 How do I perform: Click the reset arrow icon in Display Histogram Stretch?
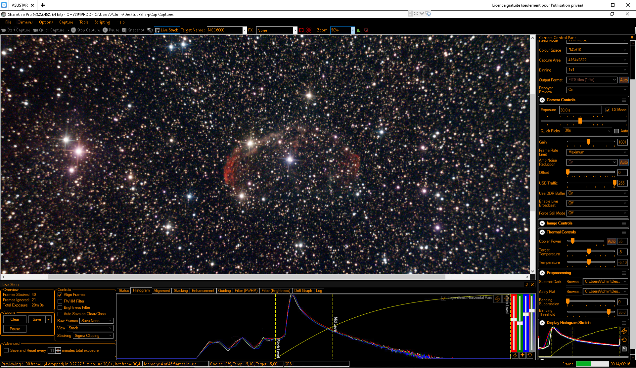click(624, 340)
